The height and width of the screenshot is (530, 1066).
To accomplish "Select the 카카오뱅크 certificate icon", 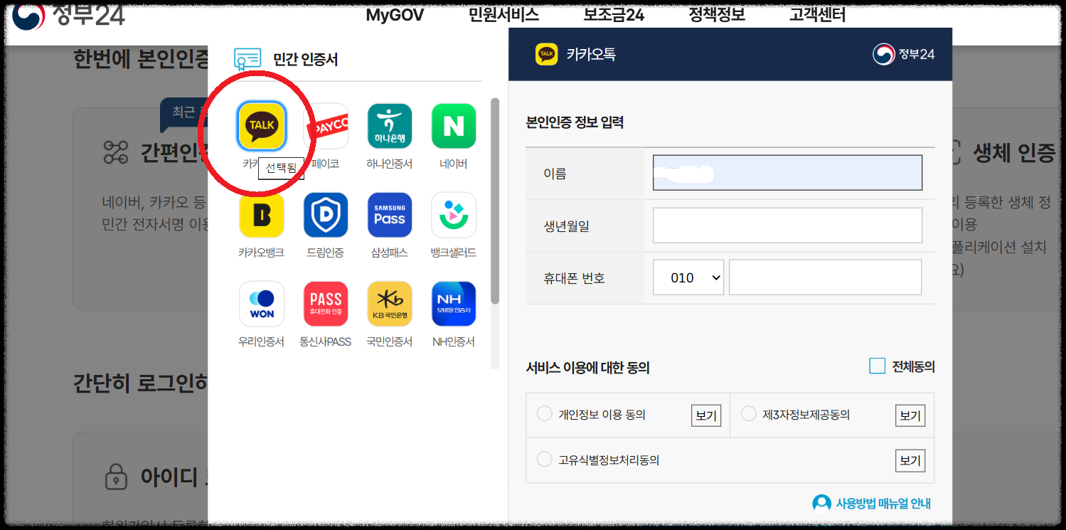I will tap(262, 215).
